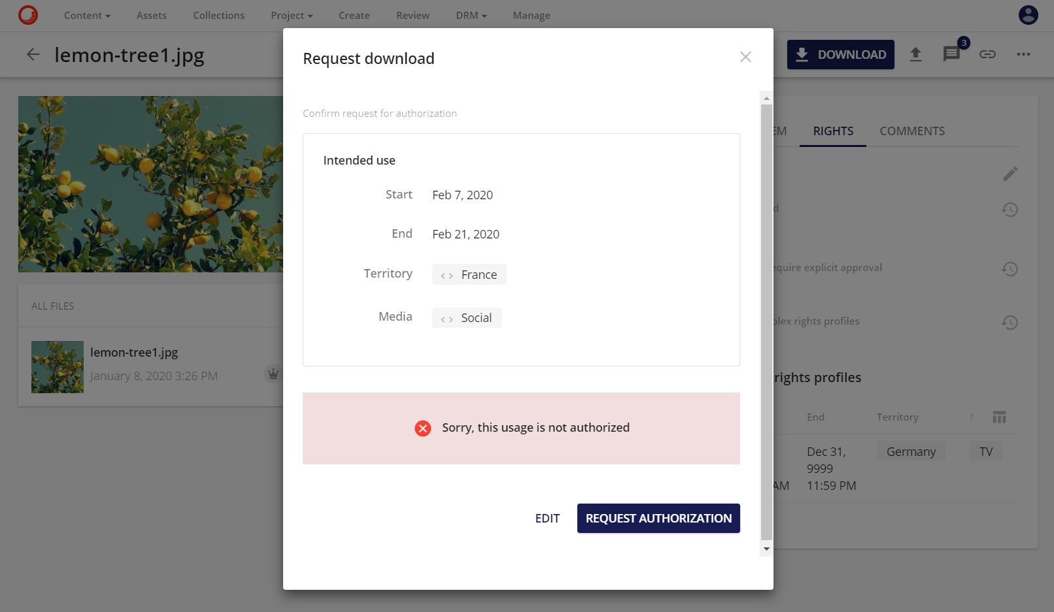Viewport: 1054px width, 612px height.
Task: Click the crown icon on the lemon-tree1.jpg file row
Action: click(273, 374)
